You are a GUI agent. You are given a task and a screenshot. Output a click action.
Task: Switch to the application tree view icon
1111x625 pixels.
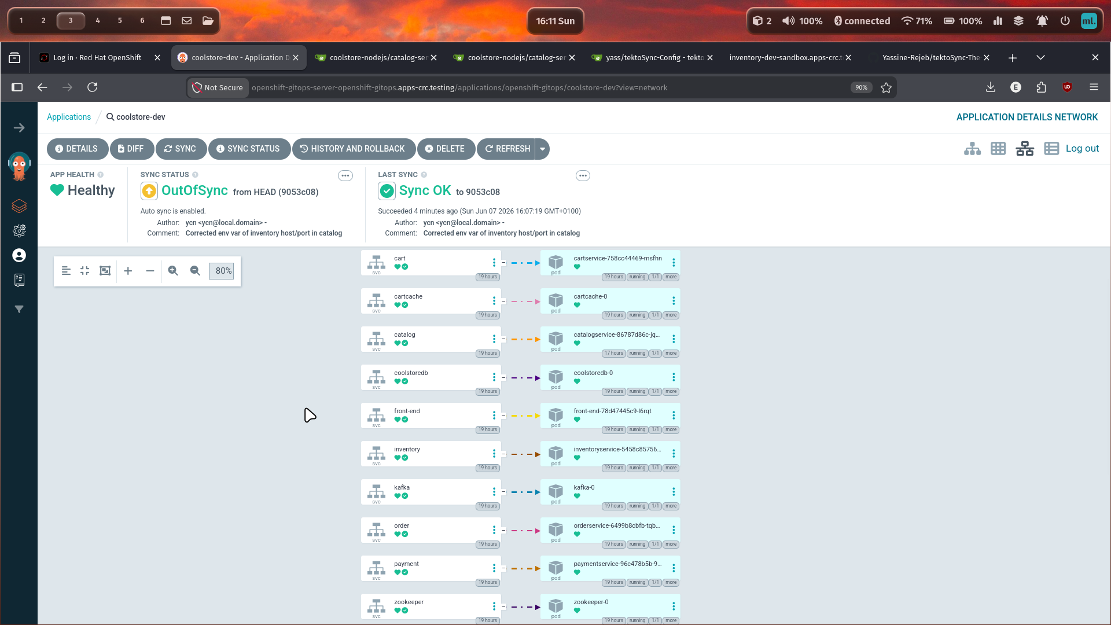[972, 149]
